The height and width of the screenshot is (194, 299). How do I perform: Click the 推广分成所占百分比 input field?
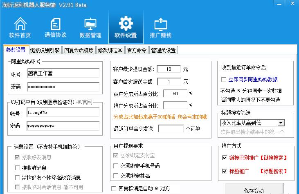[x=175, y=105]
